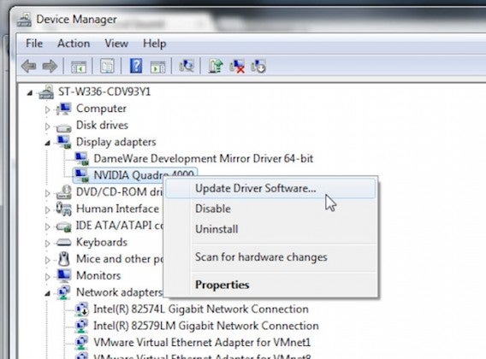The image size is (486, 359).
Task: Choose Update Driver Software in context menu
Action: tap(270, 188)
